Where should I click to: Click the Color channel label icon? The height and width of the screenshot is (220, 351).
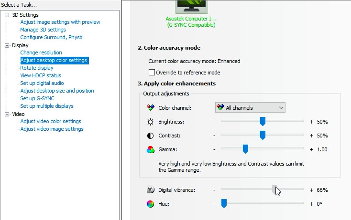click(150, 108)
